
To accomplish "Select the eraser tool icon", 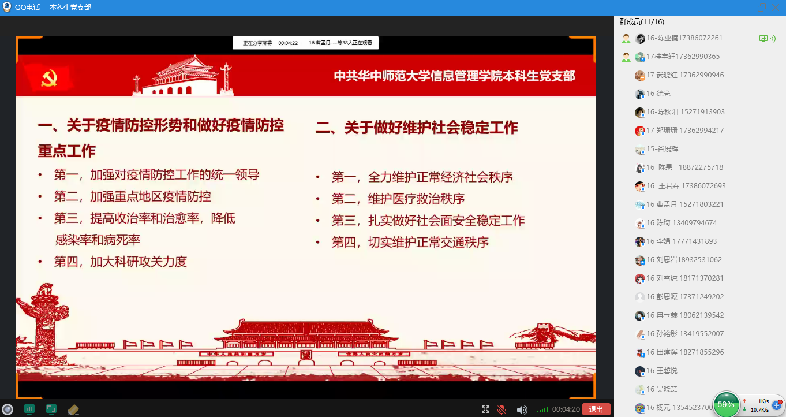I will click(x=73, y=409).
